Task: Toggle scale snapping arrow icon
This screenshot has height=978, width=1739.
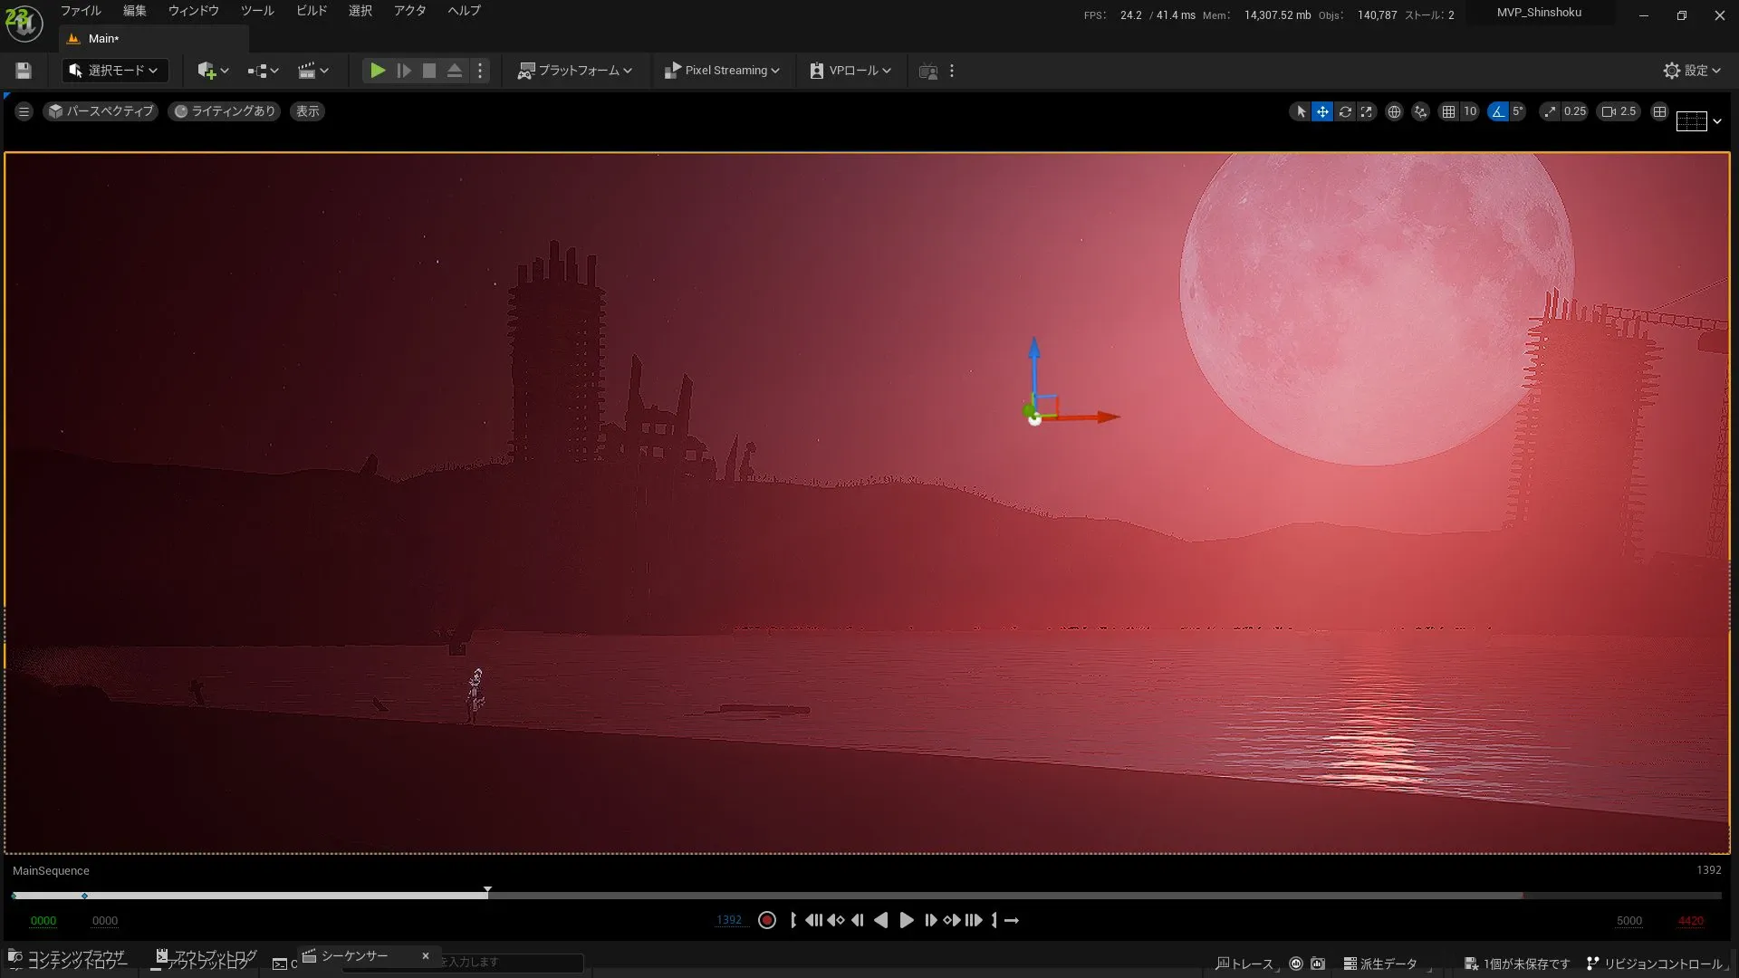Action: (1550, 111)
